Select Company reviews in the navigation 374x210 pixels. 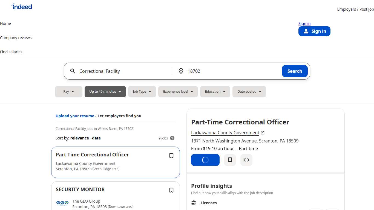point(16,37)
